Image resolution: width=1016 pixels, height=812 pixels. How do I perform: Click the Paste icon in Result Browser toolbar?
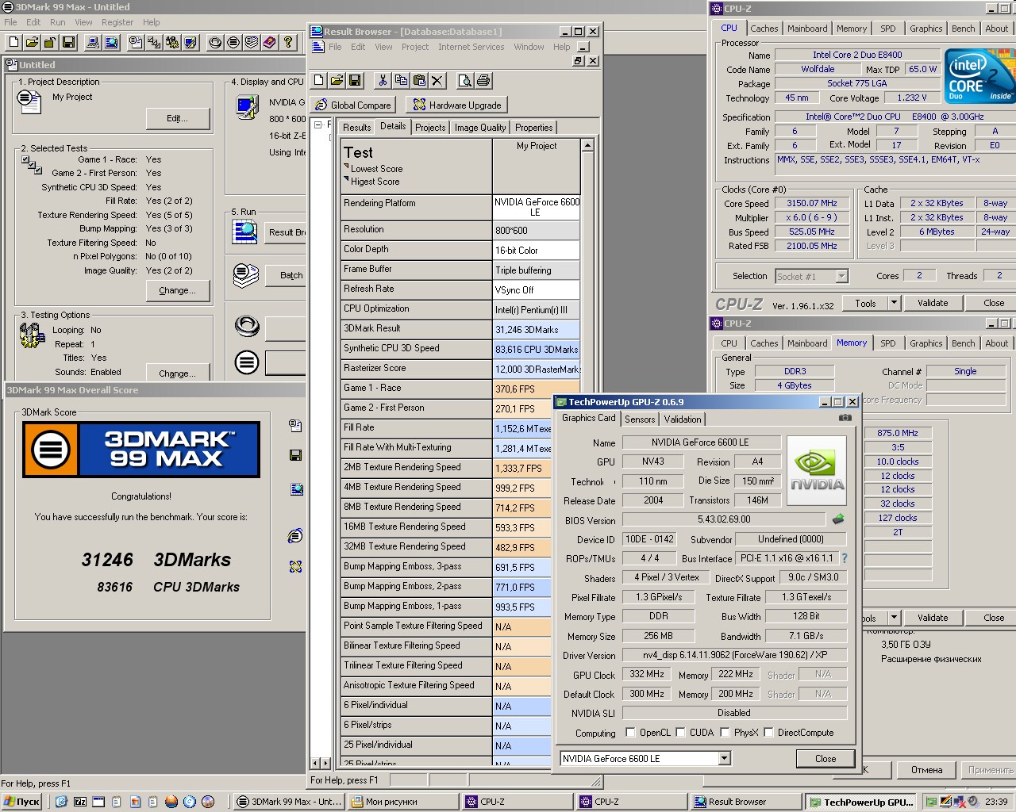[x=419, y=80]
